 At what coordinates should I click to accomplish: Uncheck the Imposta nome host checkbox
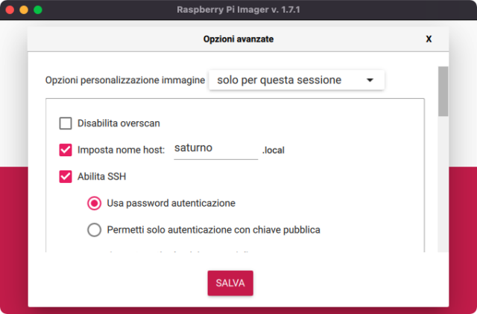coord(66,150)
